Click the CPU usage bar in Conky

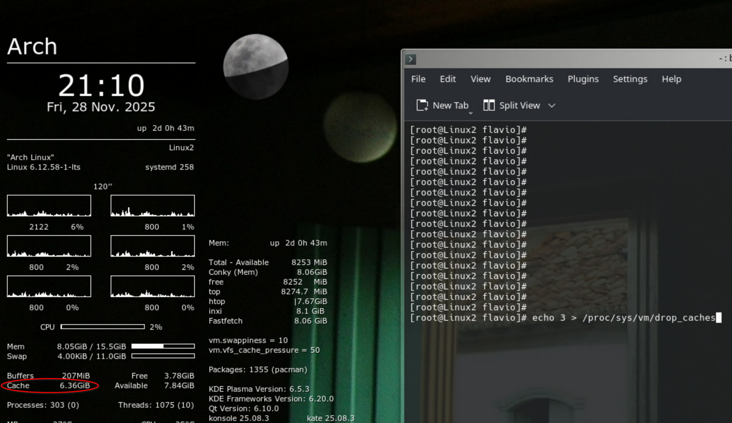click(103, 327)
